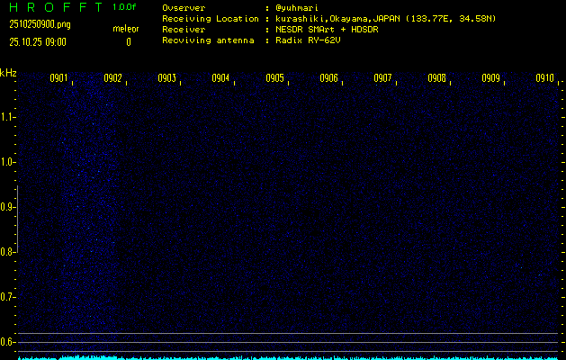Click the 0902 time marker
Screen dimensions: 566x360
[x=112, y=78]
